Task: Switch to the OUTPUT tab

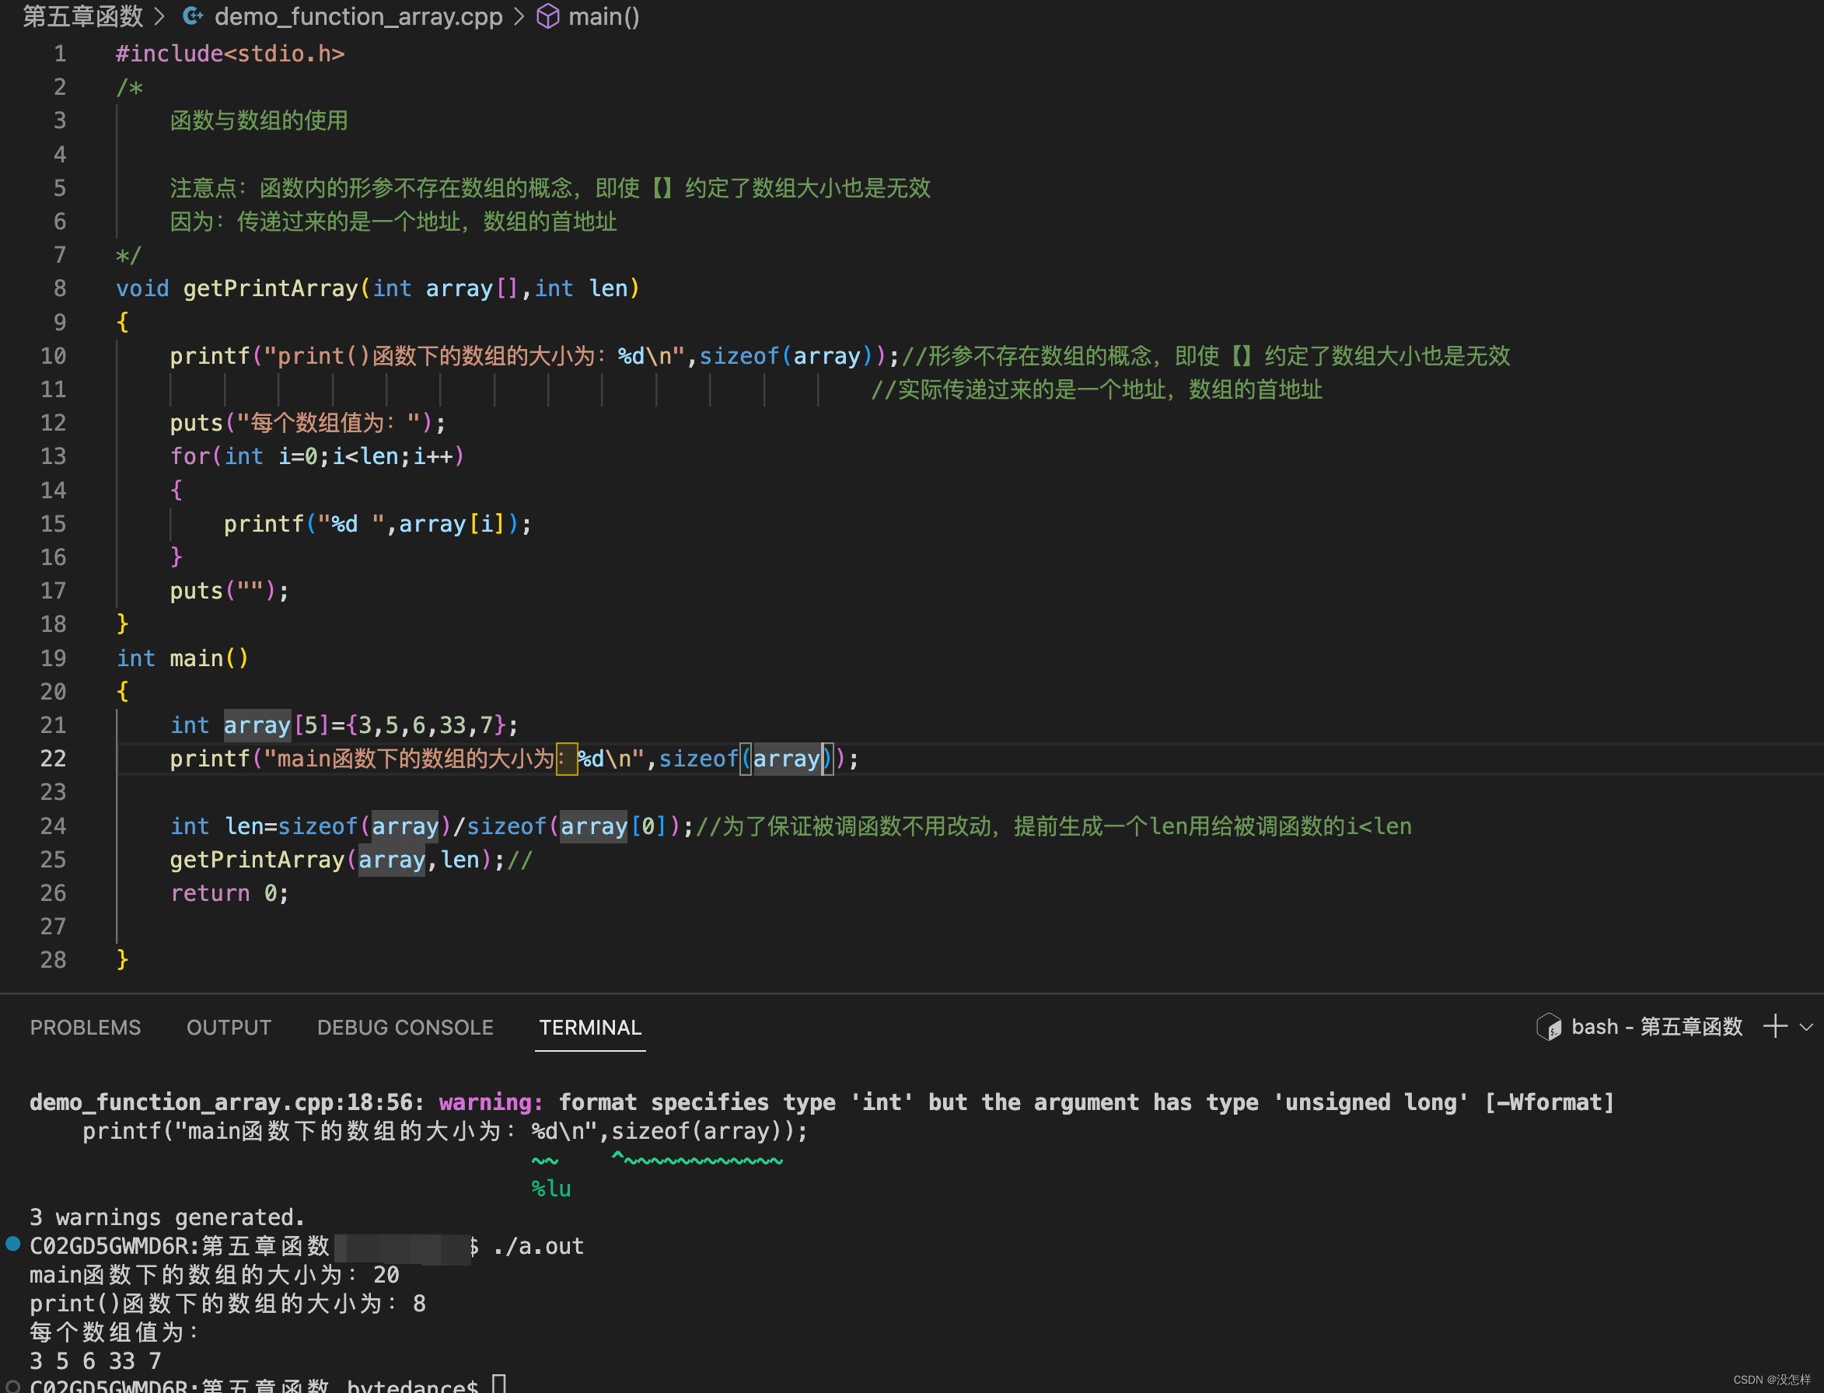Action: pyautogui.click(x=229, y=1028)
